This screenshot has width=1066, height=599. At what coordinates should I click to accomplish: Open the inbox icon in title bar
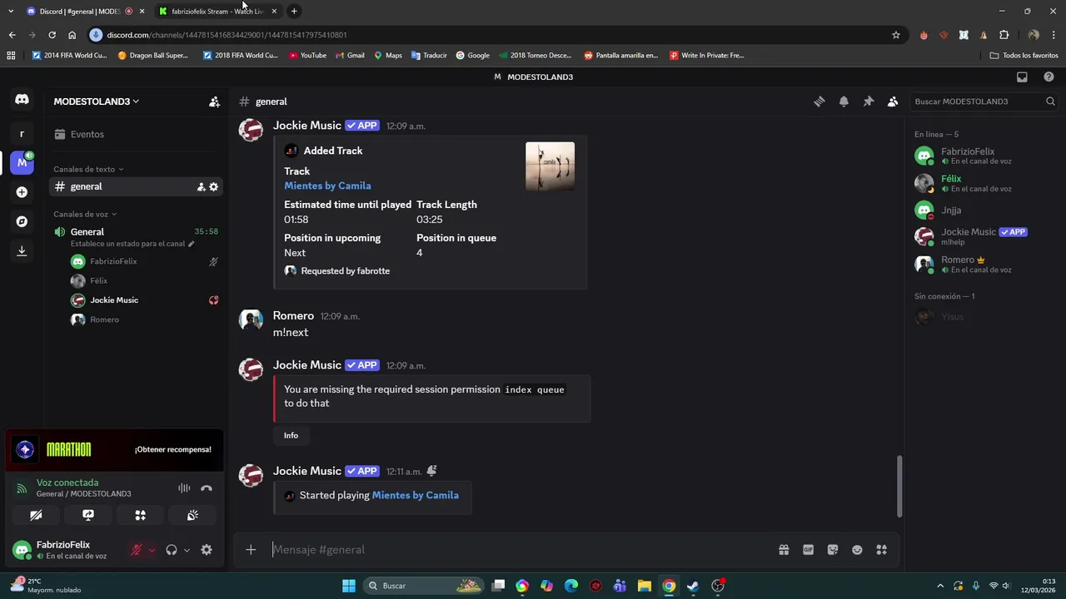point(1022,77)
